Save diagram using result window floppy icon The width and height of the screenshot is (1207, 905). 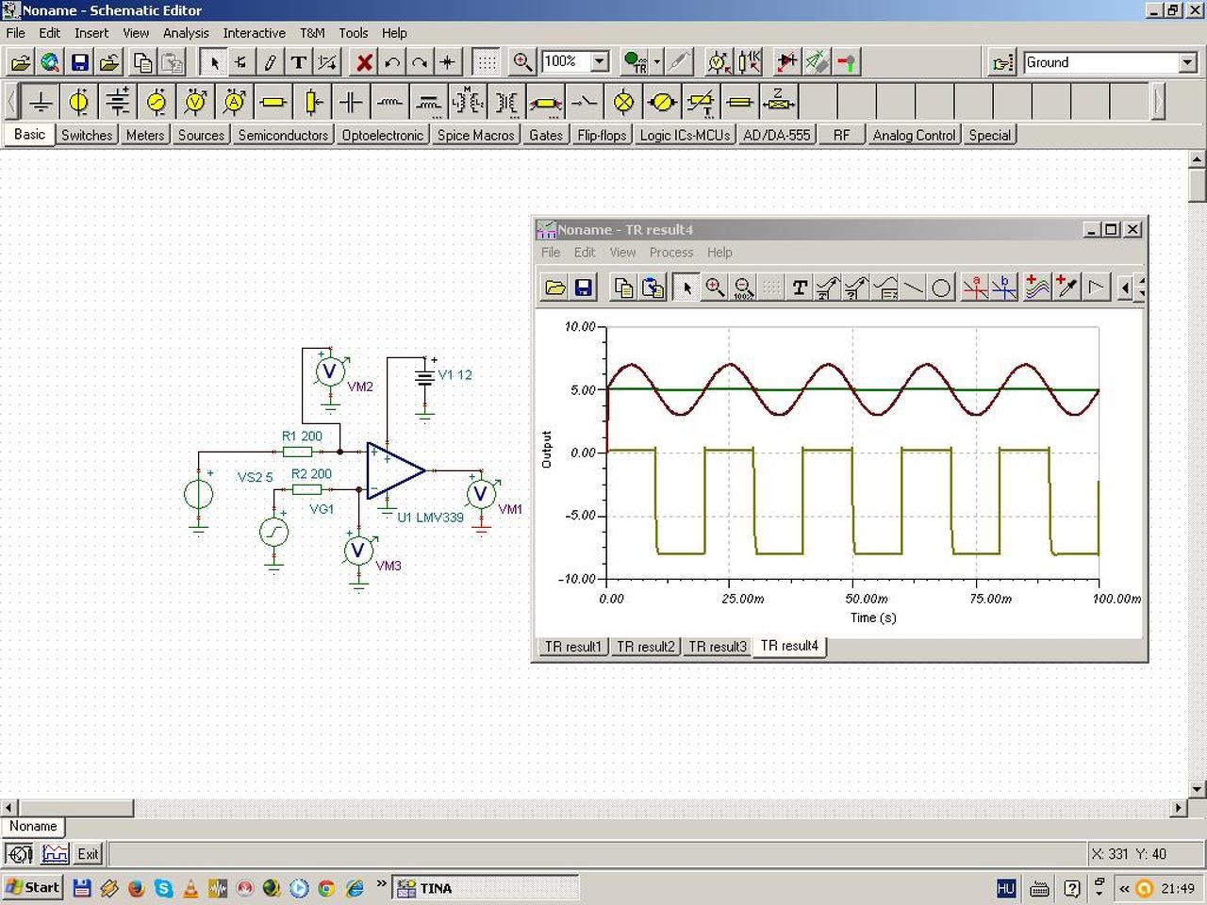click(x=584, y=288)
